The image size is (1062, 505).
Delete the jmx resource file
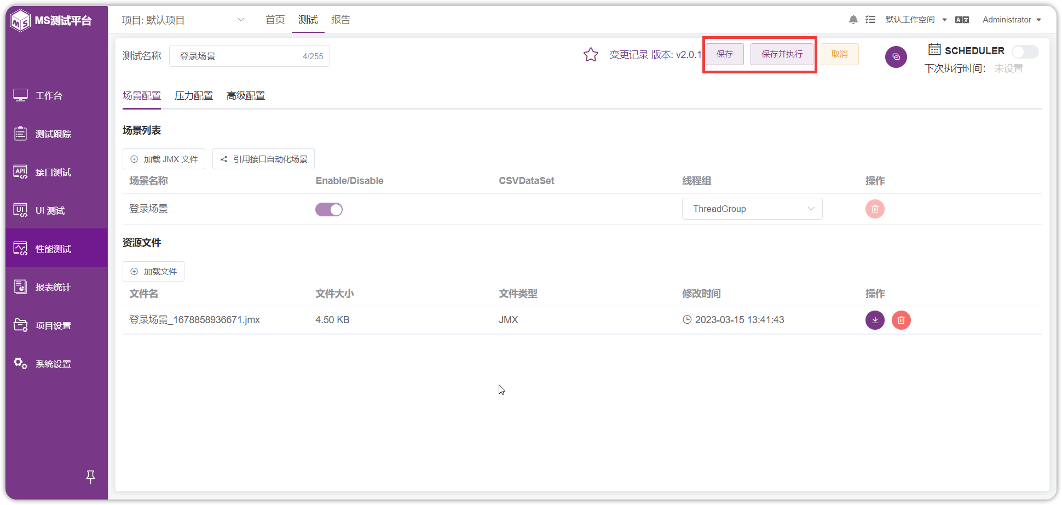[901, 320]
